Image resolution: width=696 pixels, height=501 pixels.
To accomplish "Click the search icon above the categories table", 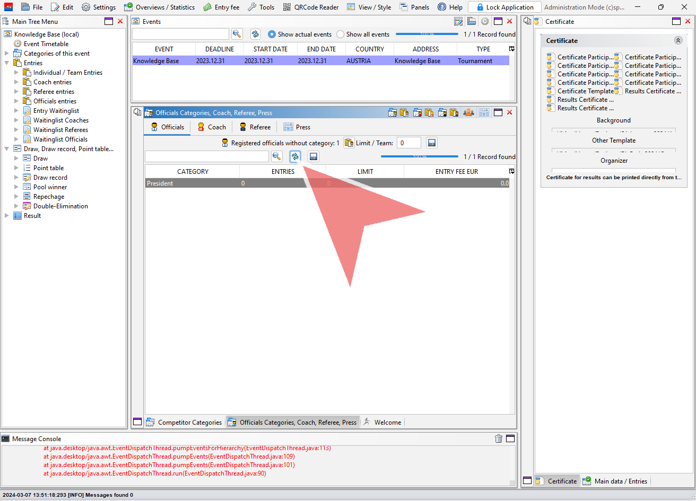I will pos(276,156).
